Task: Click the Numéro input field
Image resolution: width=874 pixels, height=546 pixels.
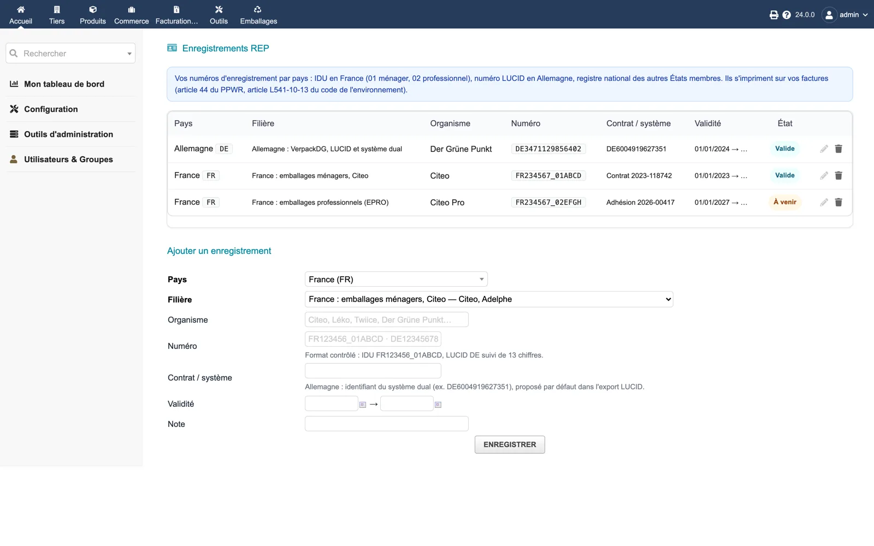Action: coord(373,339)
